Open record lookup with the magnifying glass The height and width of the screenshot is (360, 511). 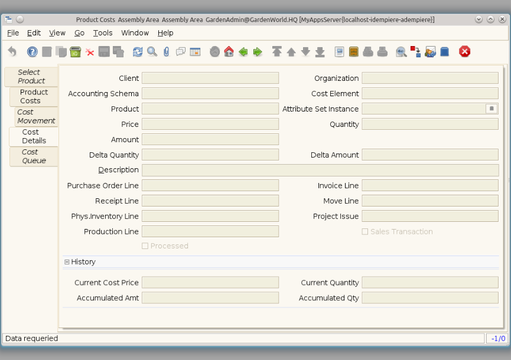pyautogui.click(x=152, y=51)
